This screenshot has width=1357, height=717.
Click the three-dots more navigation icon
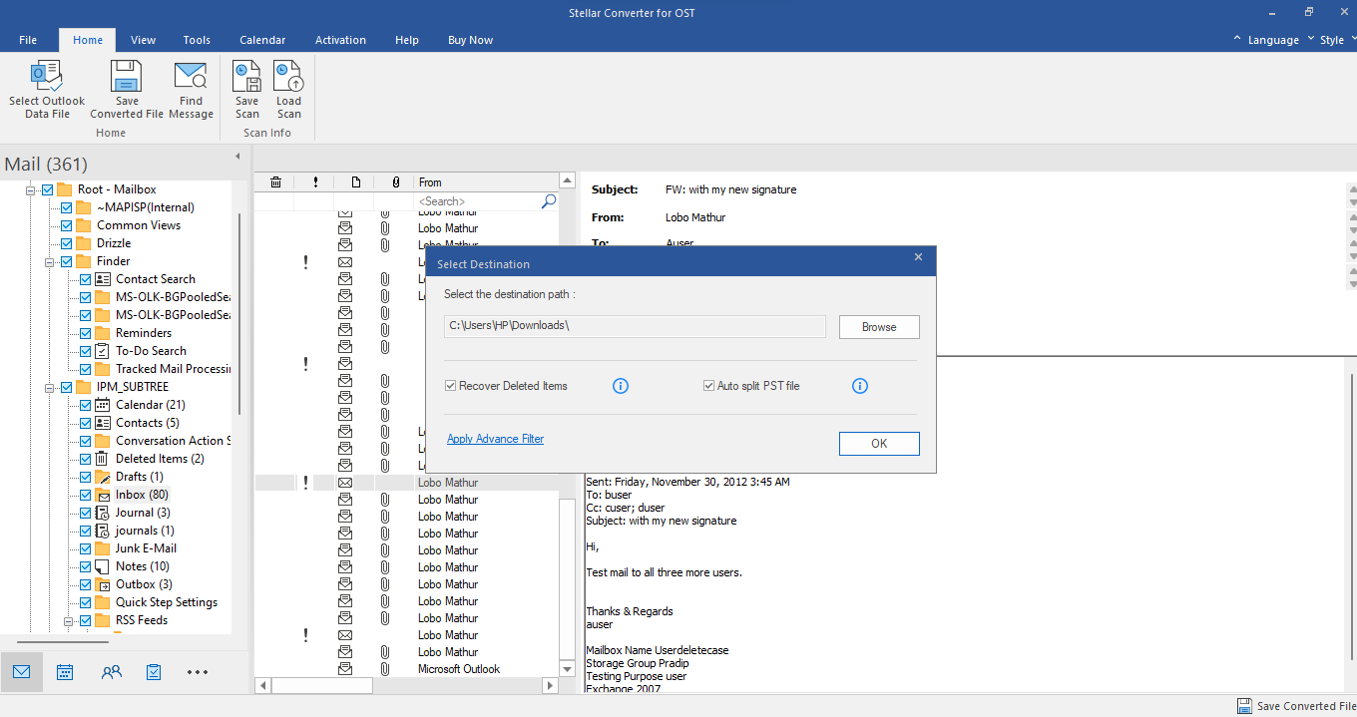click(x=198, y=672)
